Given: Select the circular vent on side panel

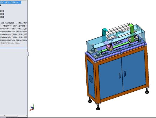Looking at the screenshot, I should click(91, 79).
